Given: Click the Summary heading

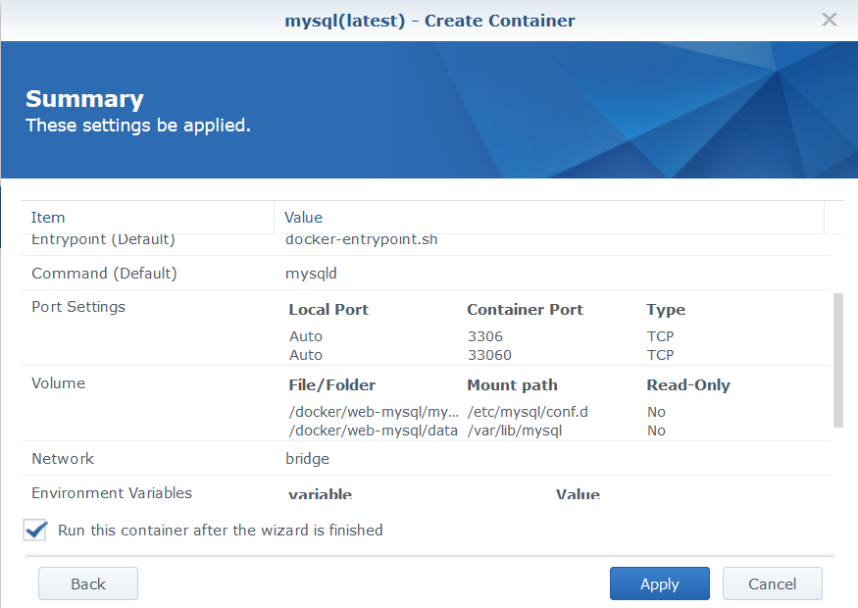Looking at the screenshot, I should pos(84,99).
